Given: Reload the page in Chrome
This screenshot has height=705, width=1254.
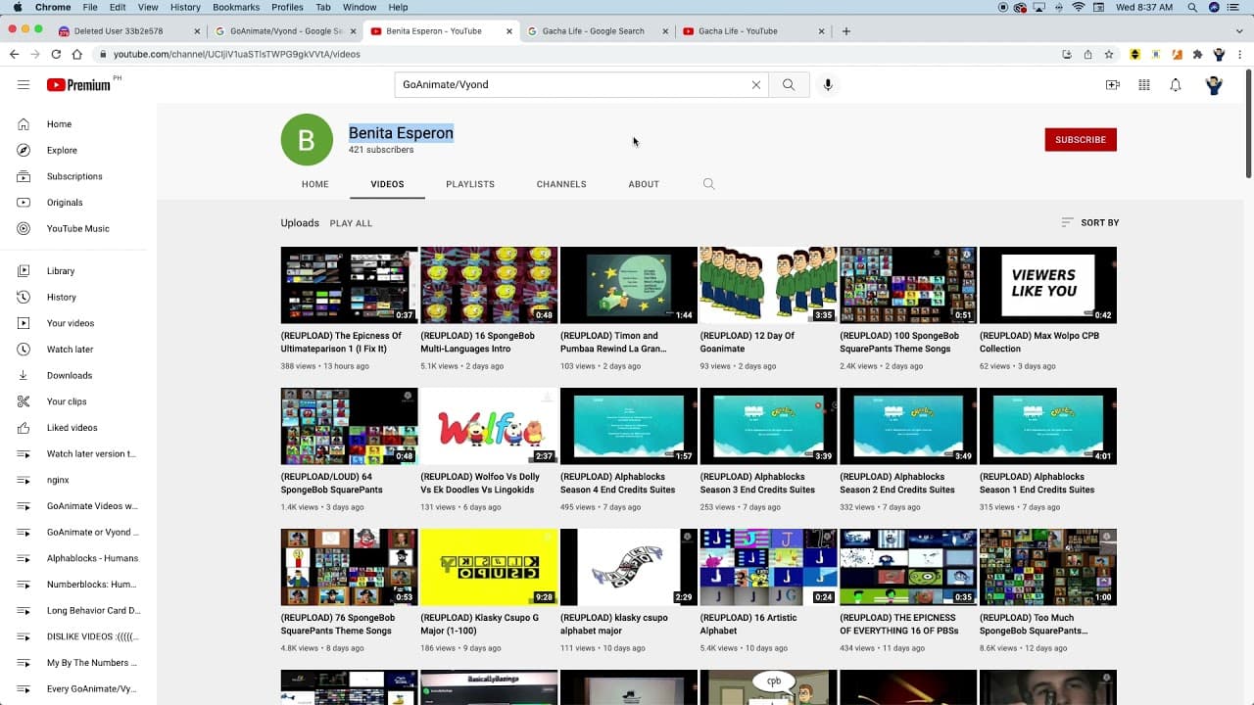Looking at the screenshot, I should (x=56, y=54).
